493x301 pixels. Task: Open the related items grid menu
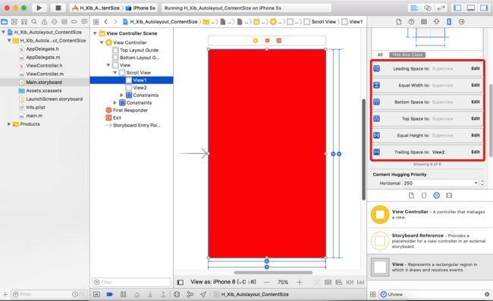[96, 22]
